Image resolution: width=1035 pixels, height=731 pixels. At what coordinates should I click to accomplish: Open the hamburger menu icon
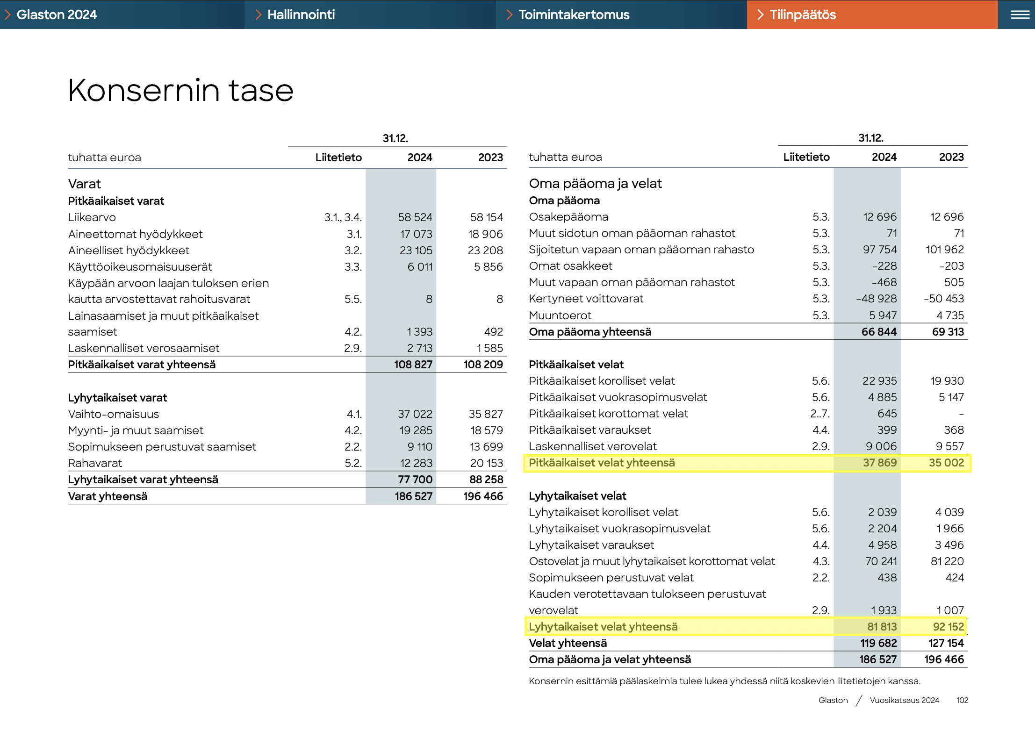1020,14
